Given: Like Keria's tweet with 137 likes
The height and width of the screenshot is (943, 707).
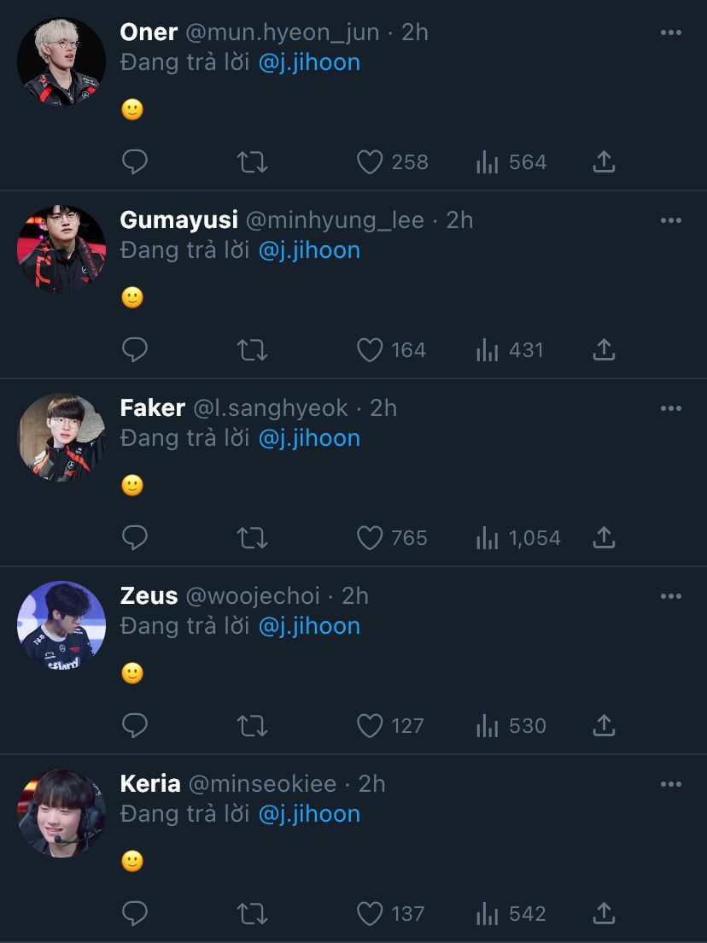Looking at the screenshot, I should (370, 914).
